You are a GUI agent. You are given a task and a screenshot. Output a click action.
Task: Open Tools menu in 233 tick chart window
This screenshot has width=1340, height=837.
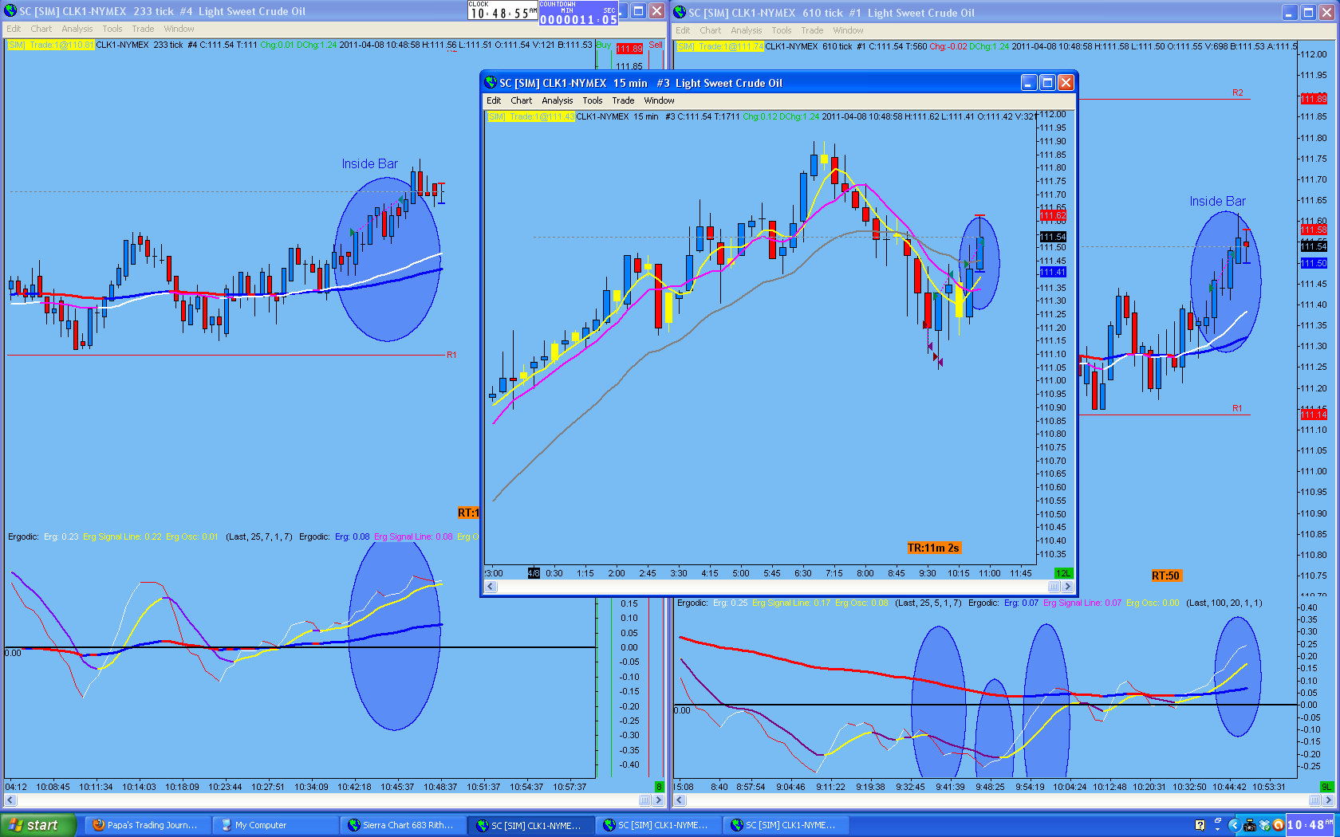tap(112, 29)
